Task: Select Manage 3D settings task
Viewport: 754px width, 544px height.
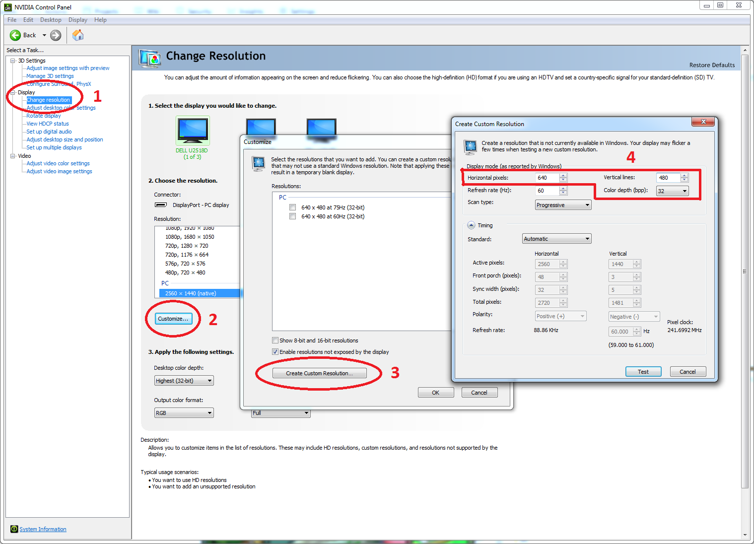Action: tap(50, 76)
